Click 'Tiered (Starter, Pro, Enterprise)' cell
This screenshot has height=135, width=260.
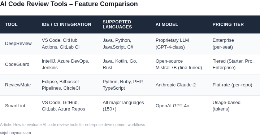pos(234,64)
